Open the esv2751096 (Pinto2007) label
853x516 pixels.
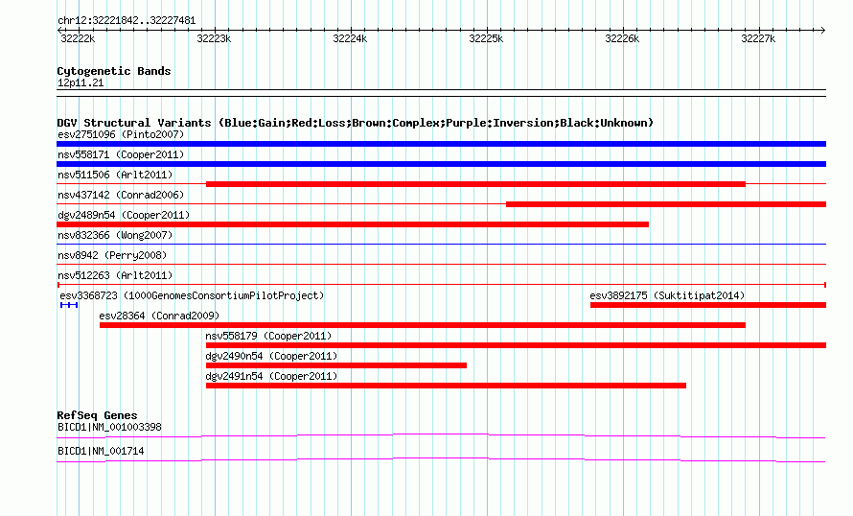point(121,134)
